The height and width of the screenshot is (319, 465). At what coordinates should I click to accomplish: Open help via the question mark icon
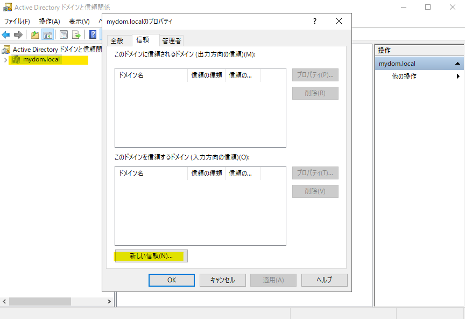(x=93, y=35)
